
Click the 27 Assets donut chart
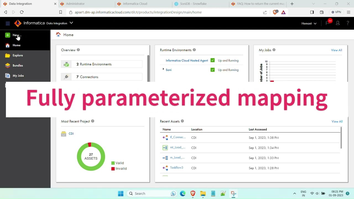[91, 156]
